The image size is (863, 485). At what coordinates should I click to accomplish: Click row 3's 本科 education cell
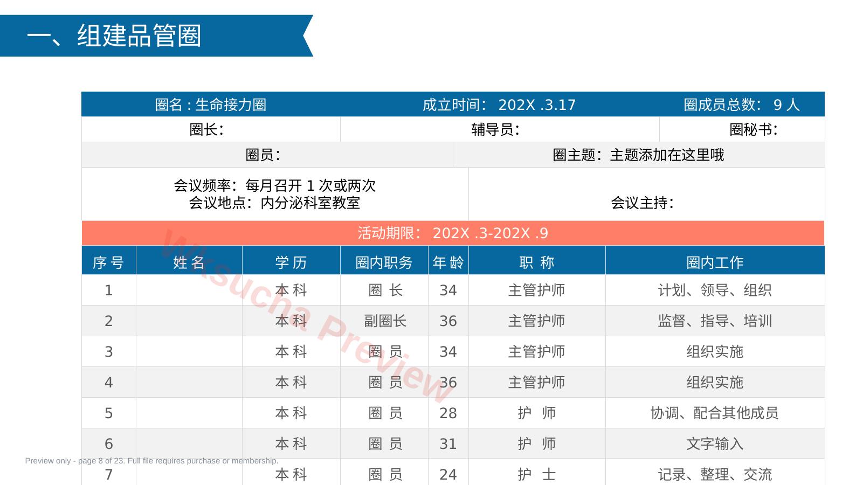click(x=291, y=351)
